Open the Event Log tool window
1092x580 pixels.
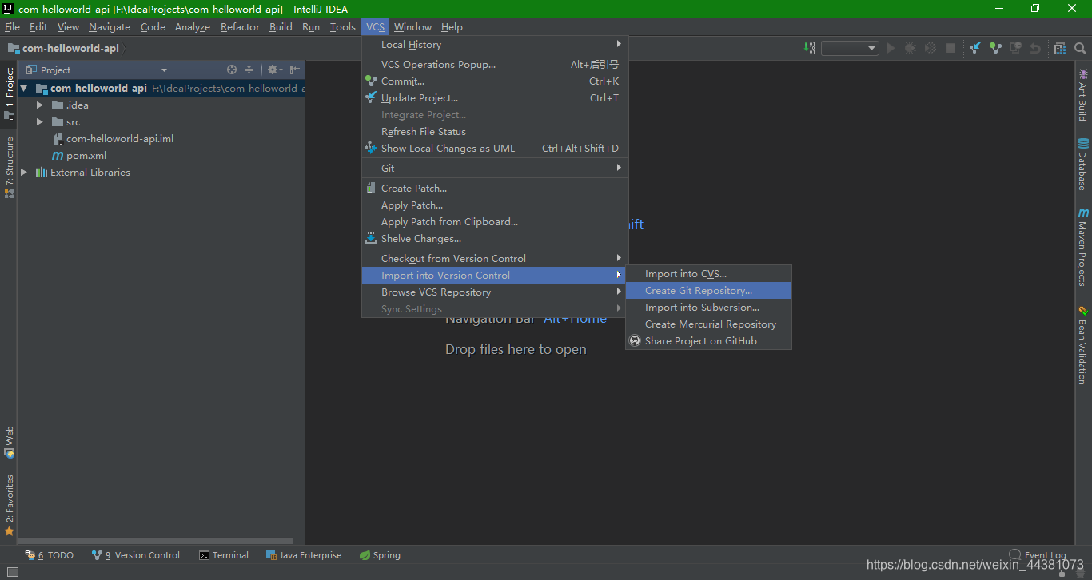[1038, 555]
